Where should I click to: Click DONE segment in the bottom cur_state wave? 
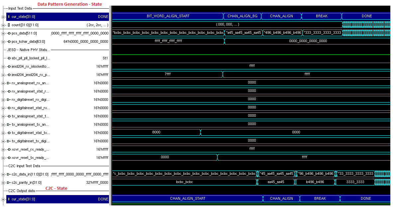coord(365,198)
